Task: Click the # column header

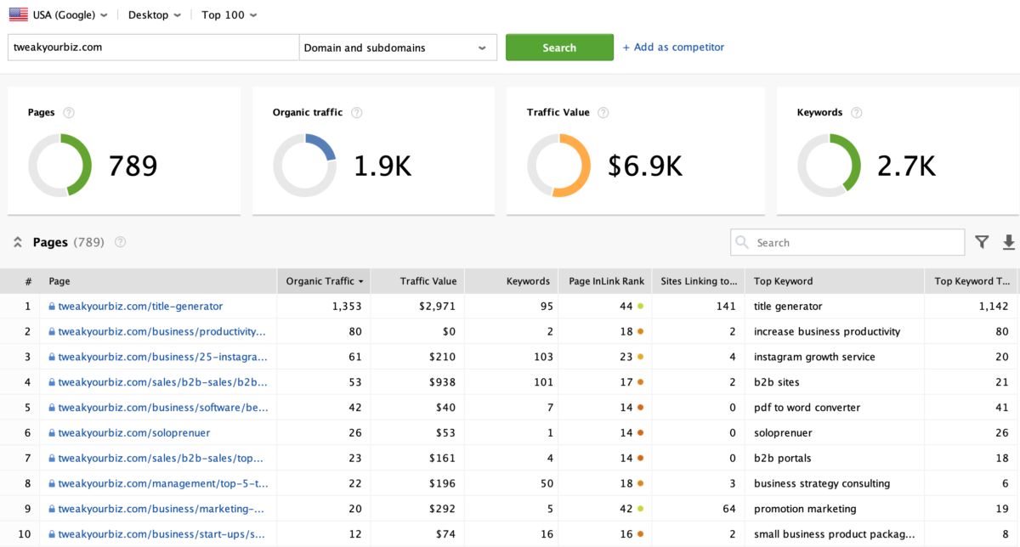Action: tap(28, 281)
